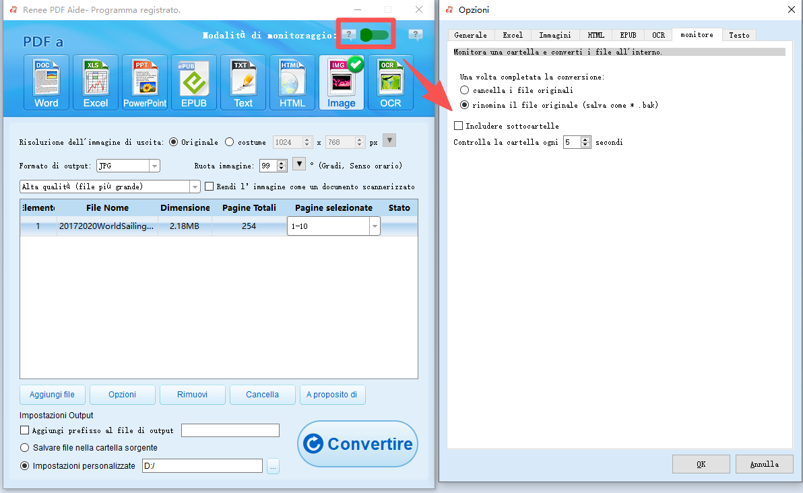Choose the Text output icon
The image size is (803, 493).
point(243,82)
